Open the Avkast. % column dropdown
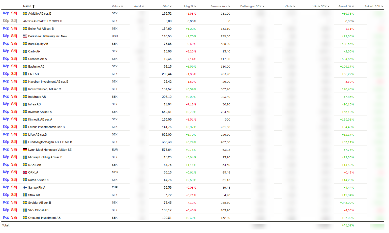Viewport: 389px width, 233px height. click(x=353, y=6)
